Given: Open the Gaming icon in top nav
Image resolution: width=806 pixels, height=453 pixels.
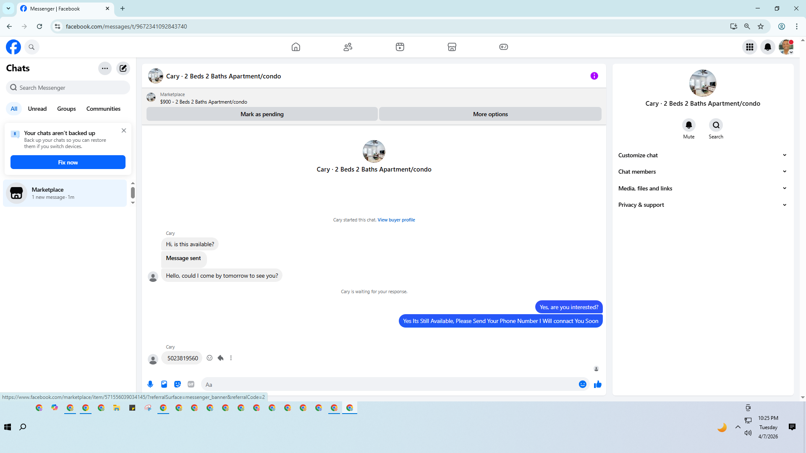Looking at the screenshot, I should tap(504, 47).
